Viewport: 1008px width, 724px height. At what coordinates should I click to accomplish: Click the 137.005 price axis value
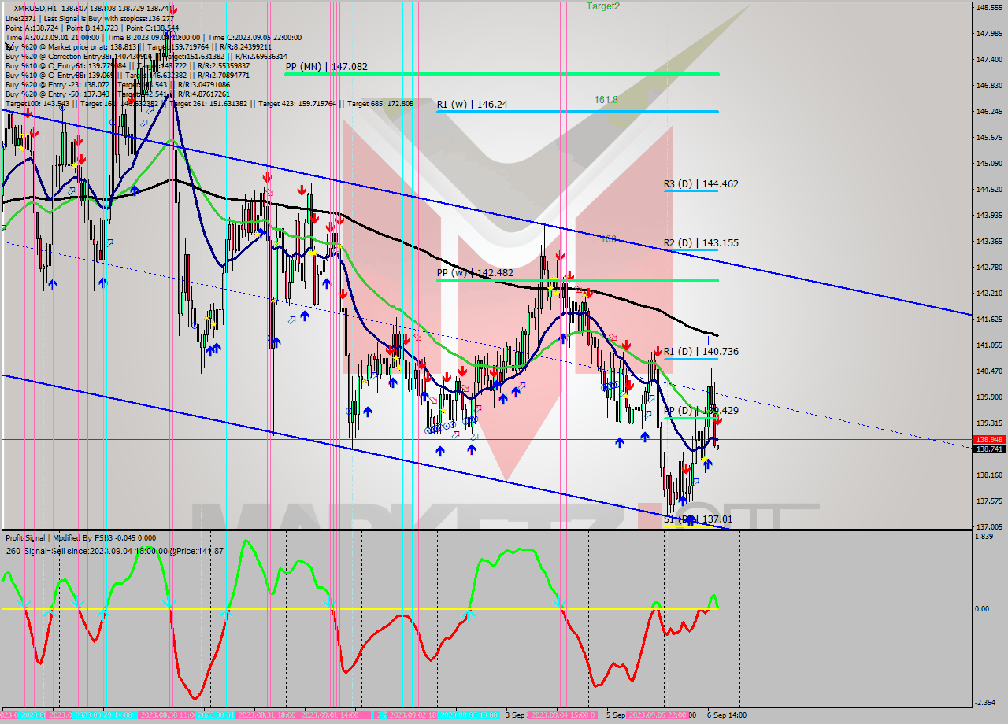tap(988, 526)
